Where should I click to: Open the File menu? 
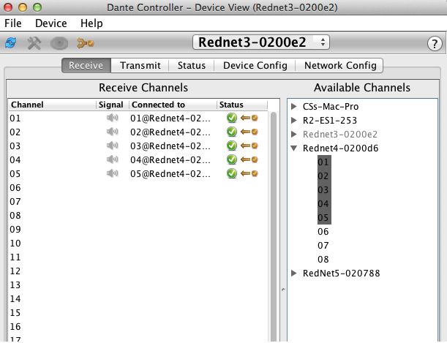14,23
